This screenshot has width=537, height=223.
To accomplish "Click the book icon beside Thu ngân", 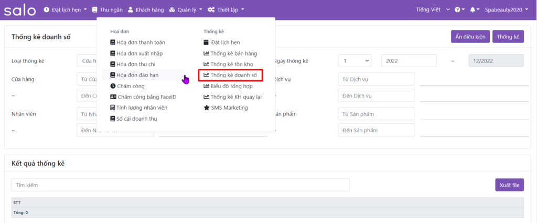I will tap(95, 10).
